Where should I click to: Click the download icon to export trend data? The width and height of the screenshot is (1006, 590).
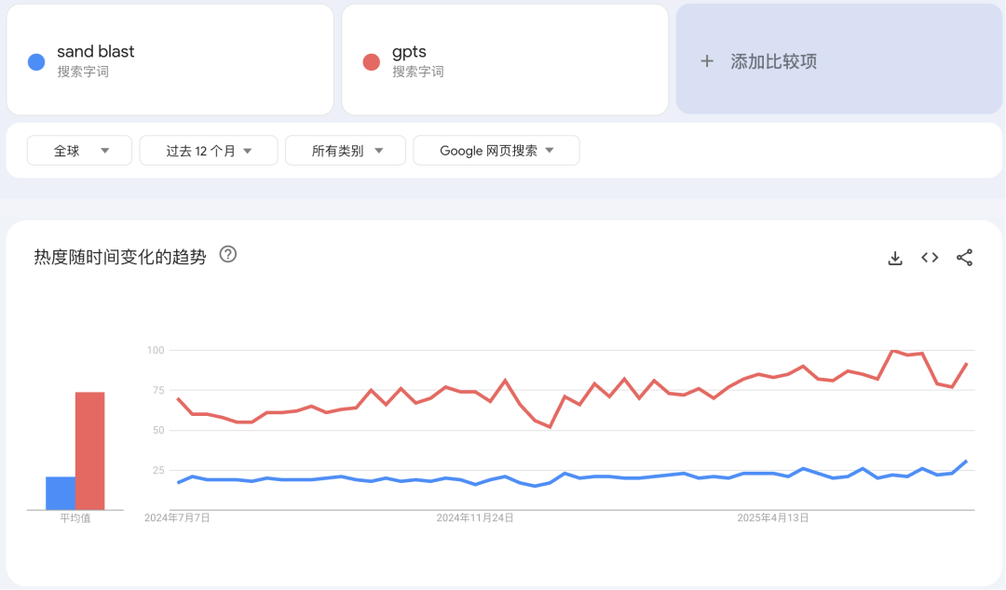(894, 258)
